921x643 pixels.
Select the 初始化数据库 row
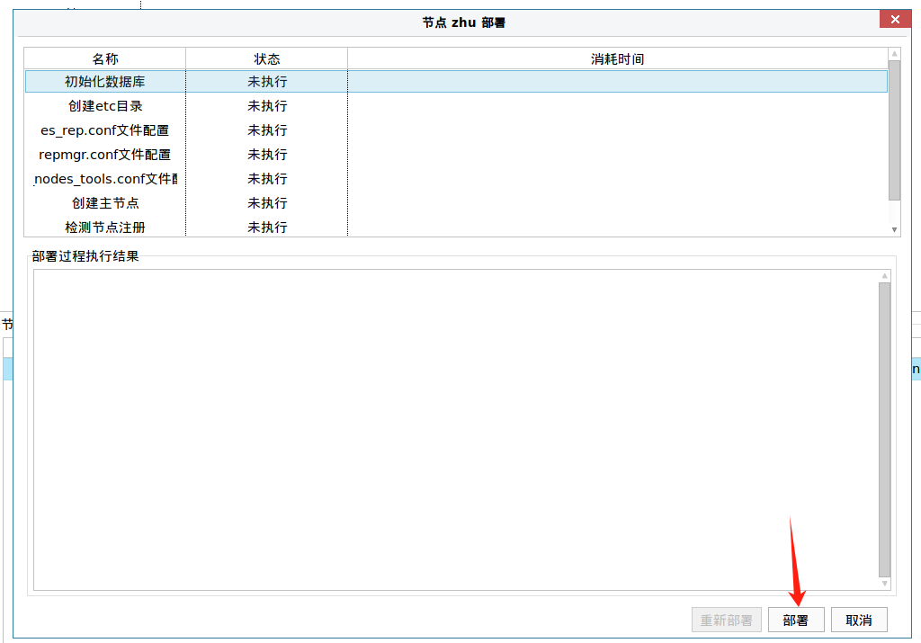click(x=105, y=82)
